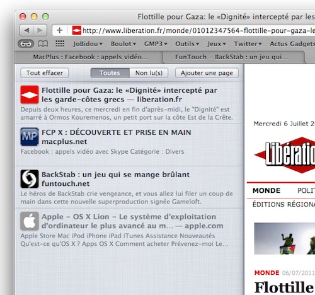
Task: Click the Libération favicon in address bar
Action: pos(76,30)
